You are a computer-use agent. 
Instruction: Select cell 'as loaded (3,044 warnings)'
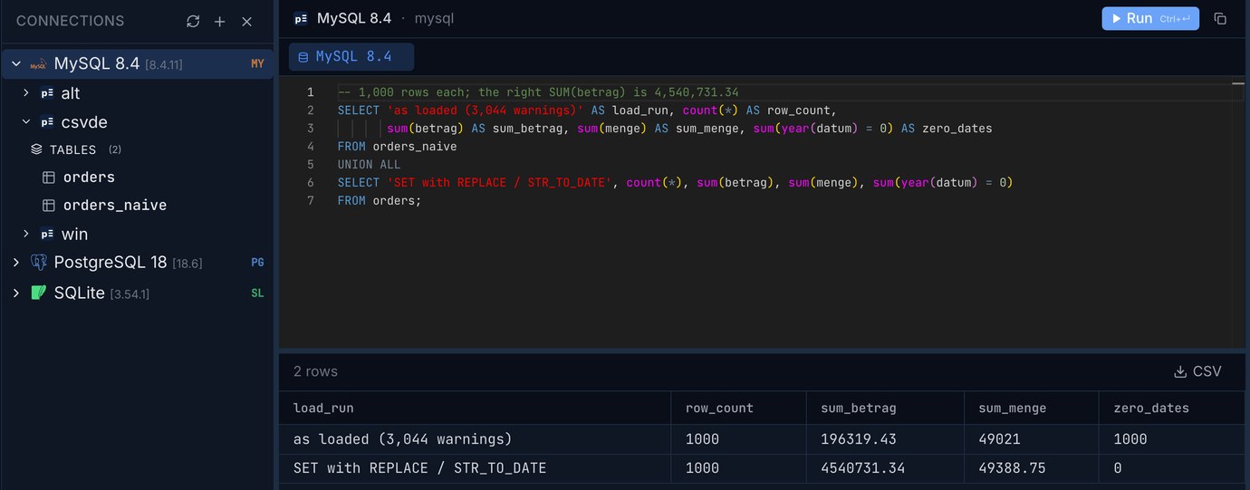click(475, 439)
